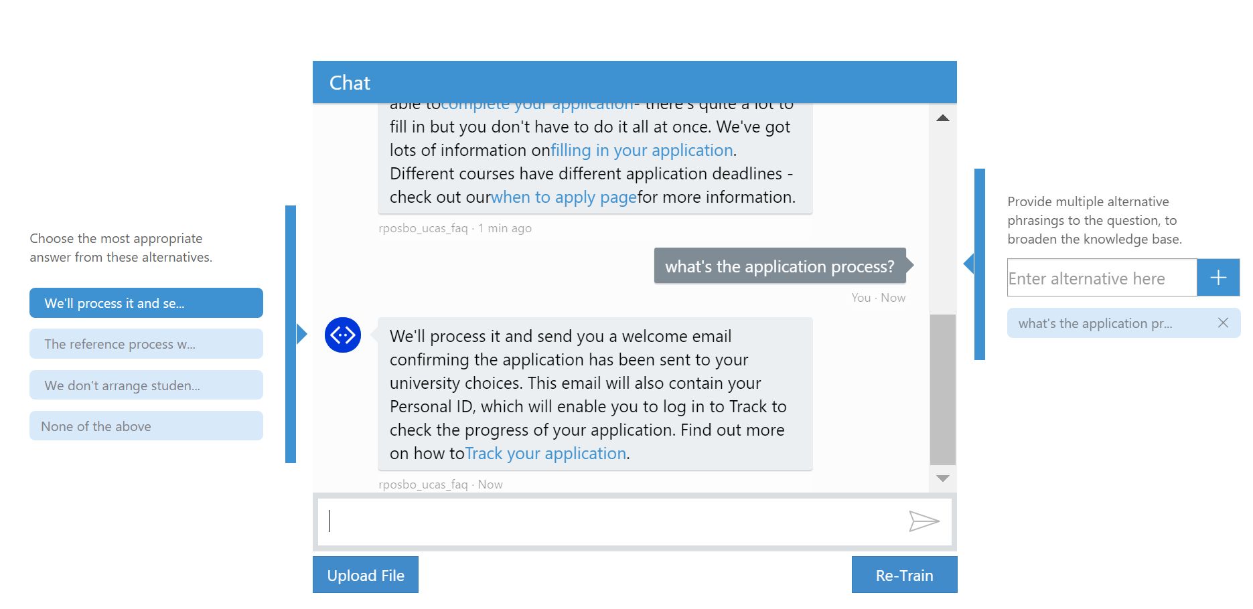Open the "Track your application" link

click(x=546, y=454)
